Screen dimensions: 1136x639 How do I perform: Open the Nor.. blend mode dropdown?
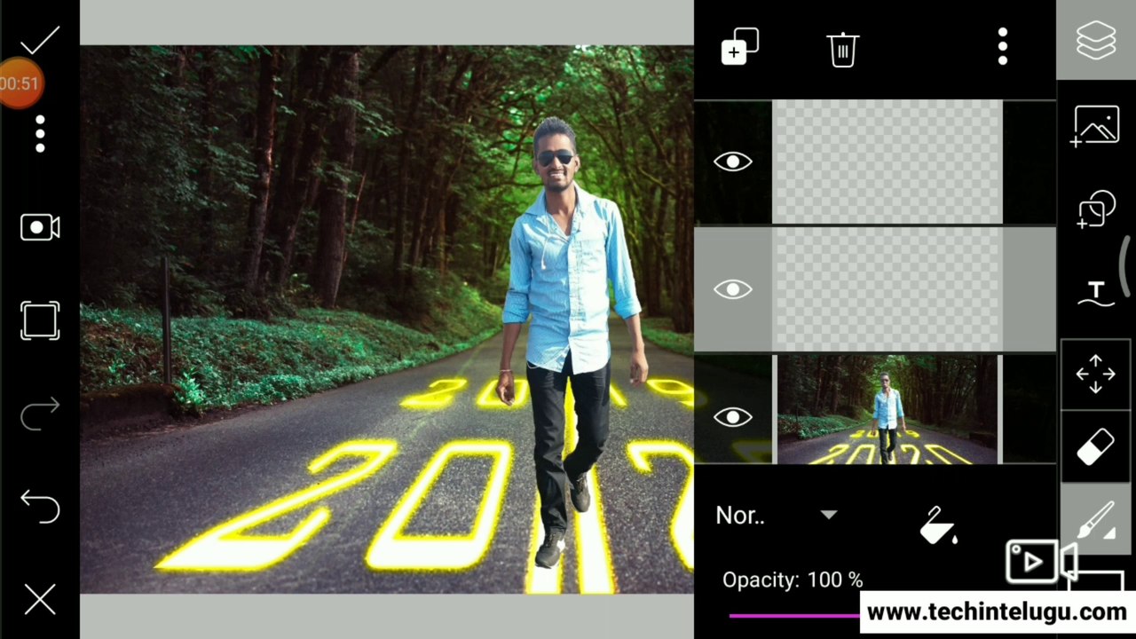point(777,516)
